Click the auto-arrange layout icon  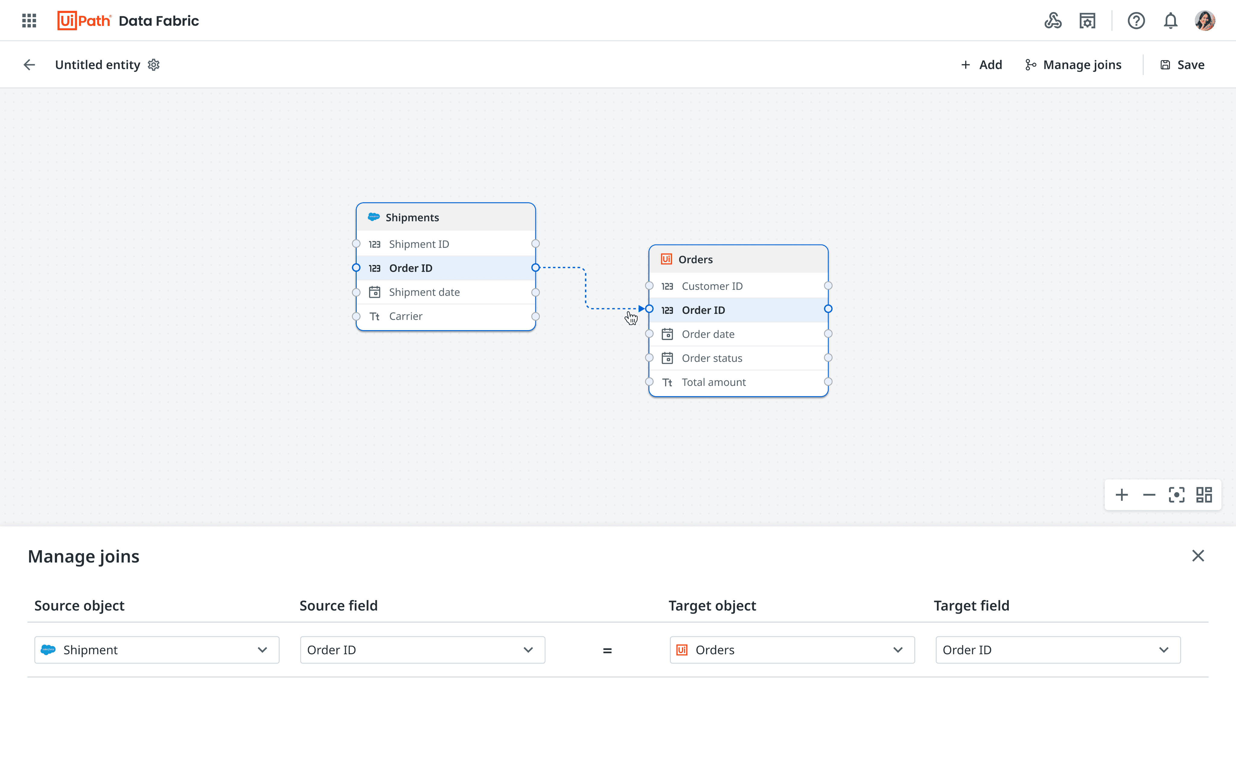(x=1204, y=494)
